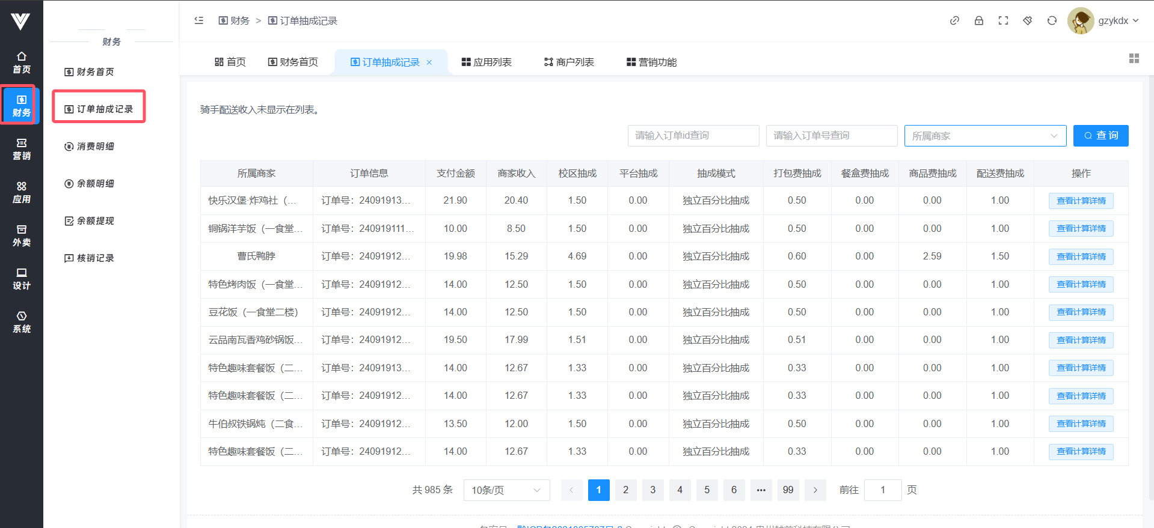Select 余额提现 in finance menu
The height and width of the screenshot is (528, 1154).
coord(95,221)
